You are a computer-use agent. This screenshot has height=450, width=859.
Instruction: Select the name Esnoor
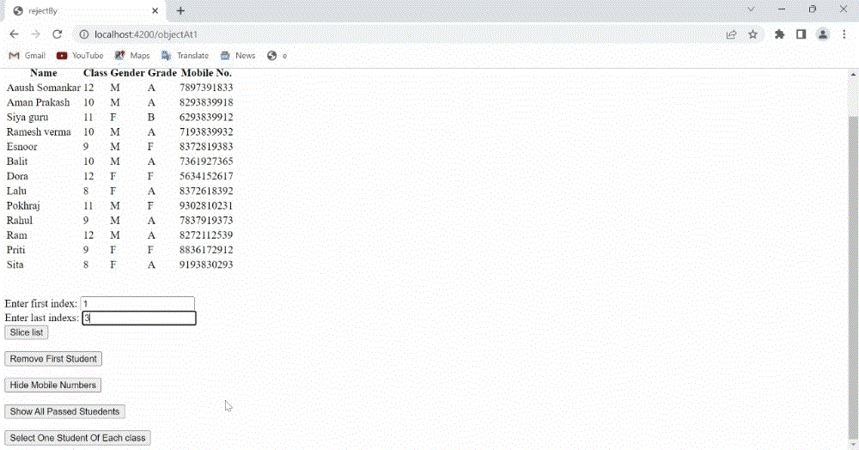22,147
